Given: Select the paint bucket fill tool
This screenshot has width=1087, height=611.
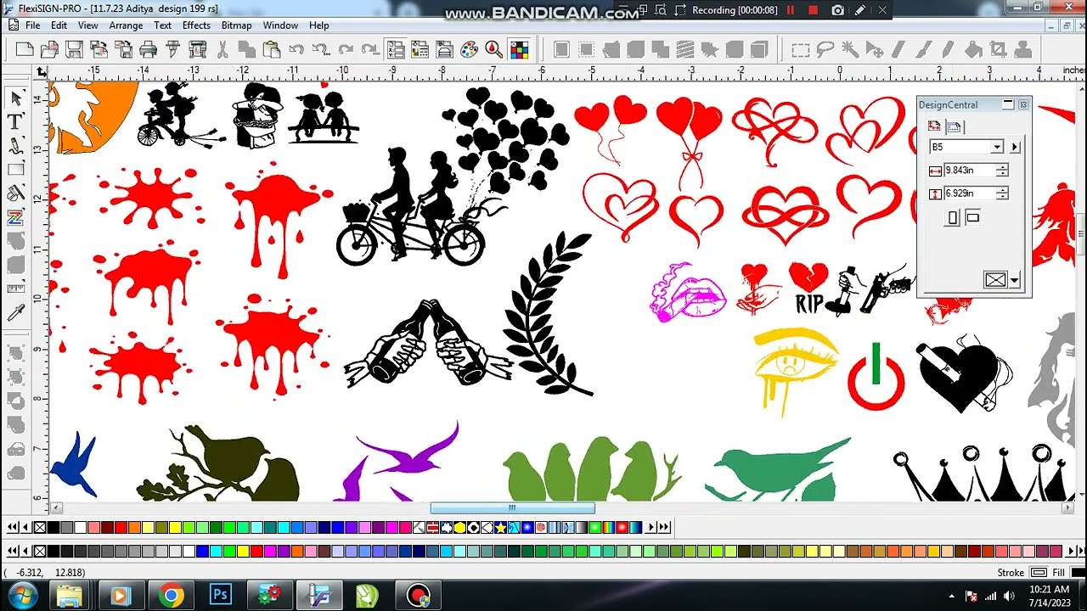Looking at the screenshot, I should click(x=973, y=49).
